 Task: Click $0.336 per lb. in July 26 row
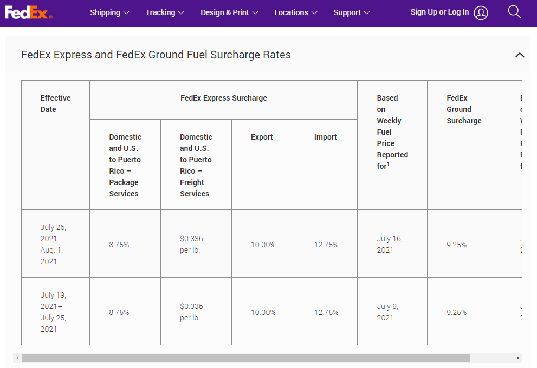pyautogui.click(x=191, y=244)
